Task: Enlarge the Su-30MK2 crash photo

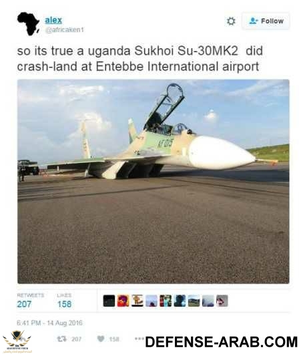Action: [154, 182]
